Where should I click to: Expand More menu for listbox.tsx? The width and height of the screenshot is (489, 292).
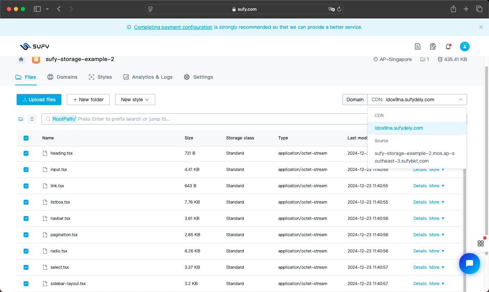tap(437, 202)
